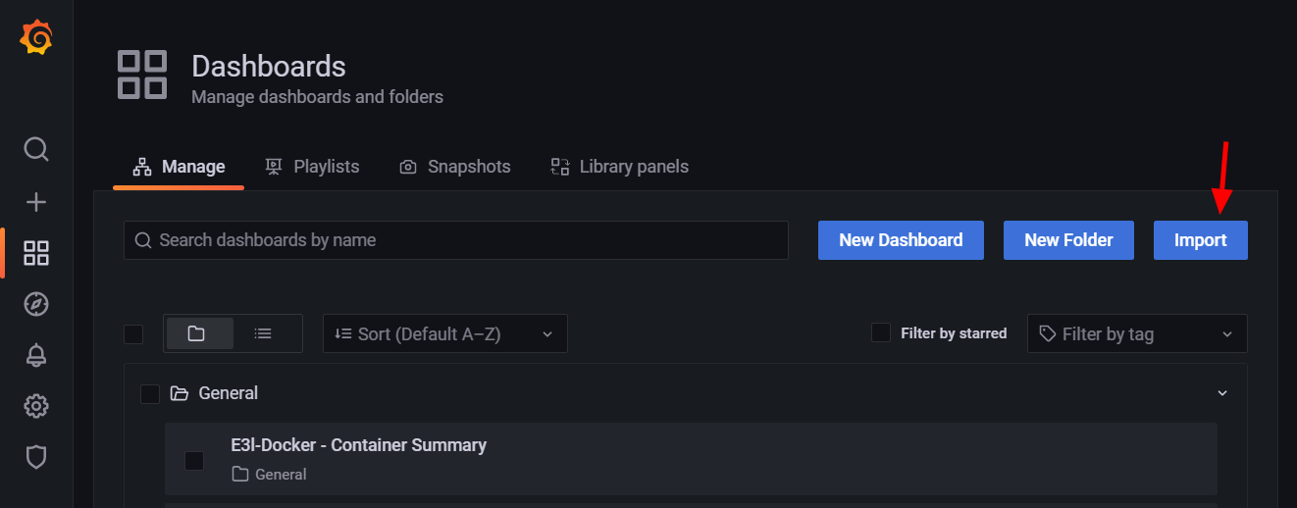
Task: Open the Filter by tag dropdown
Action: click(x=1136, y=333)
